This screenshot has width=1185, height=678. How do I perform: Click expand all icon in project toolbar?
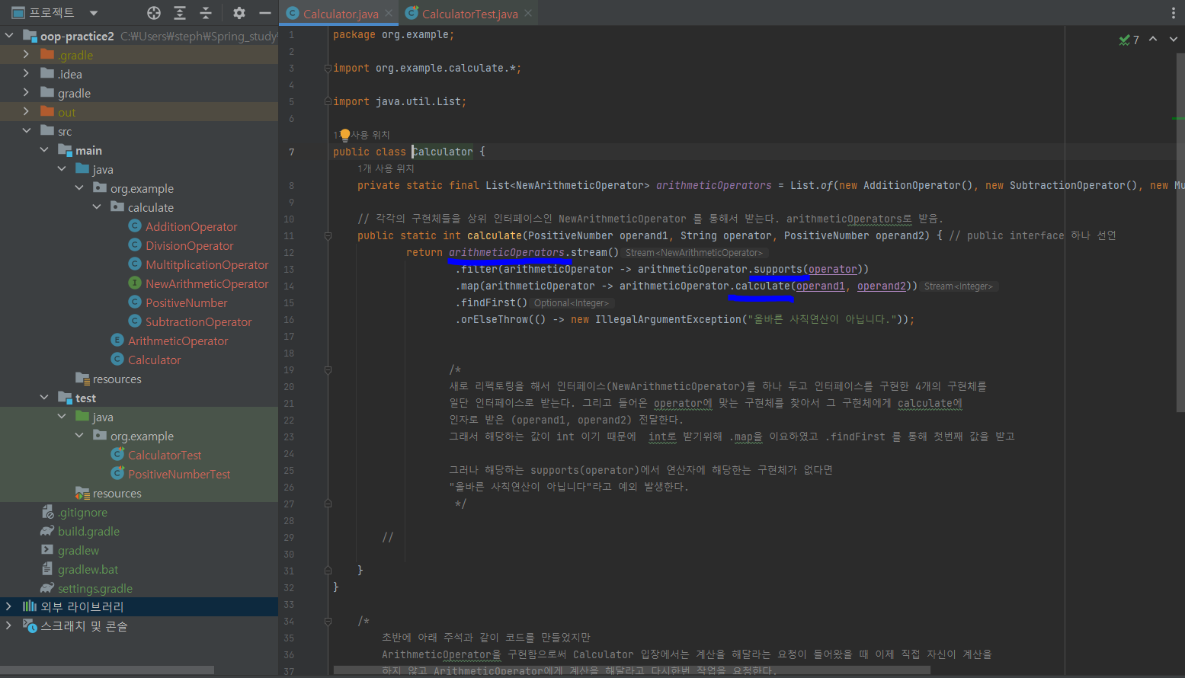(x=180, y=13)
